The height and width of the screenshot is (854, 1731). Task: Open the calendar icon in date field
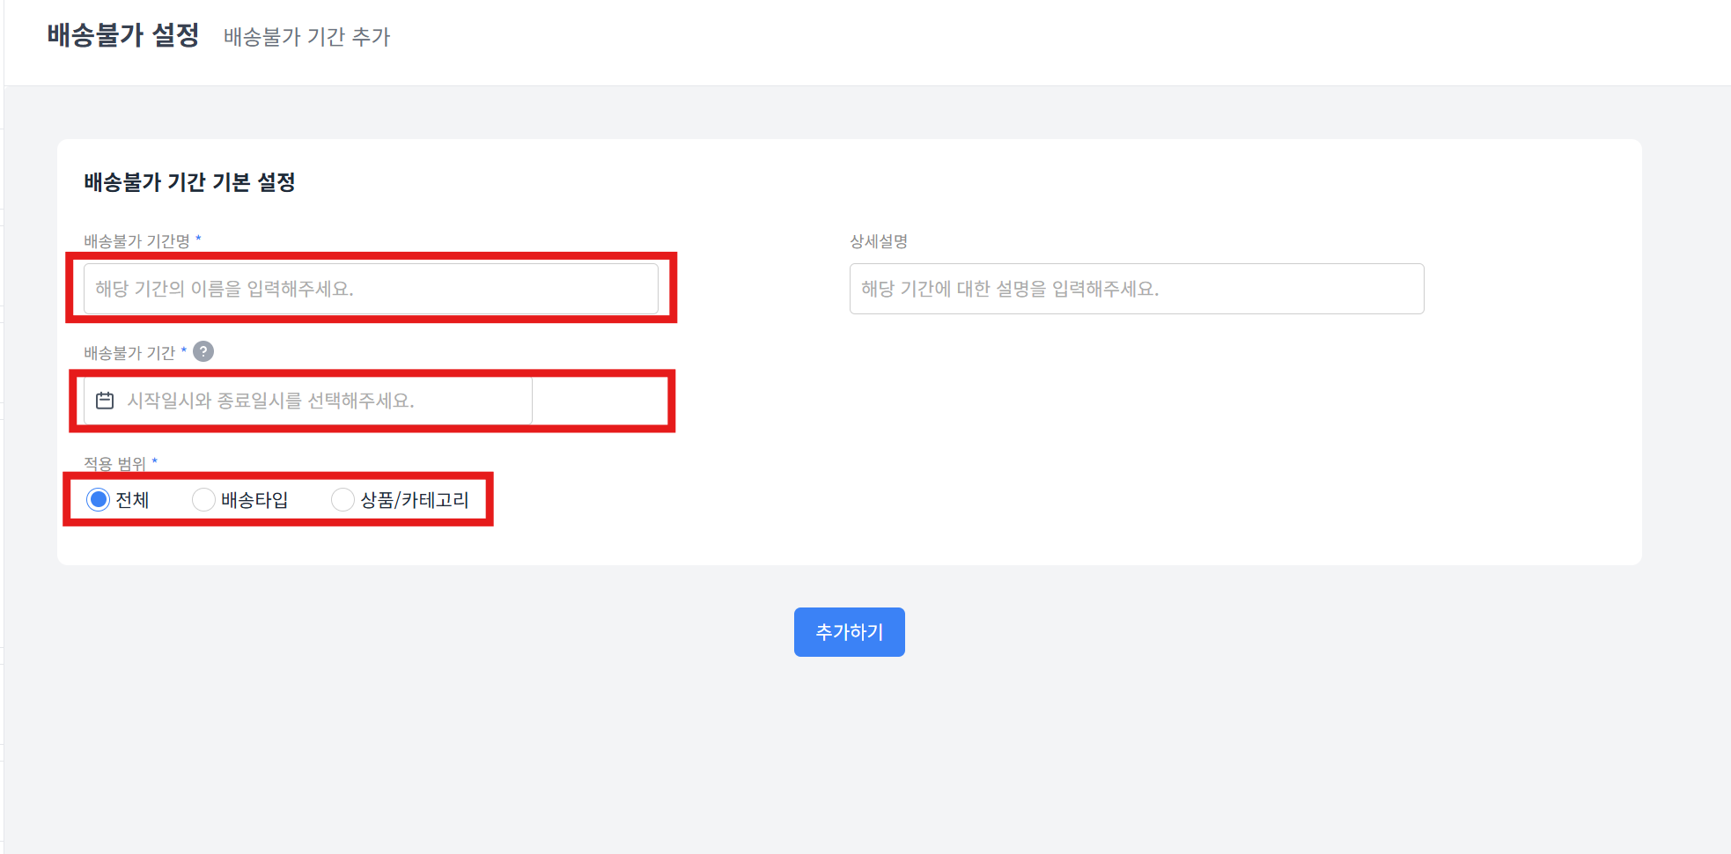tap(105, 401)
